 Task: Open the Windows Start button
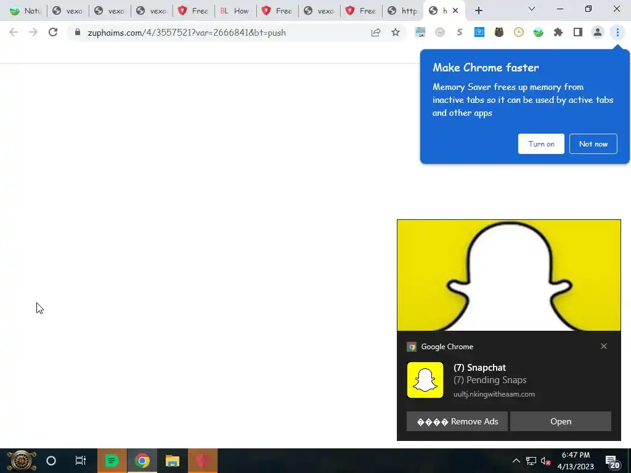point(22,461)
